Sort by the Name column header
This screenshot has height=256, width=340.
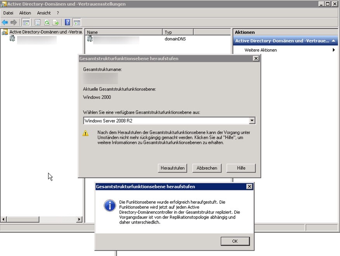pos(123,32)
